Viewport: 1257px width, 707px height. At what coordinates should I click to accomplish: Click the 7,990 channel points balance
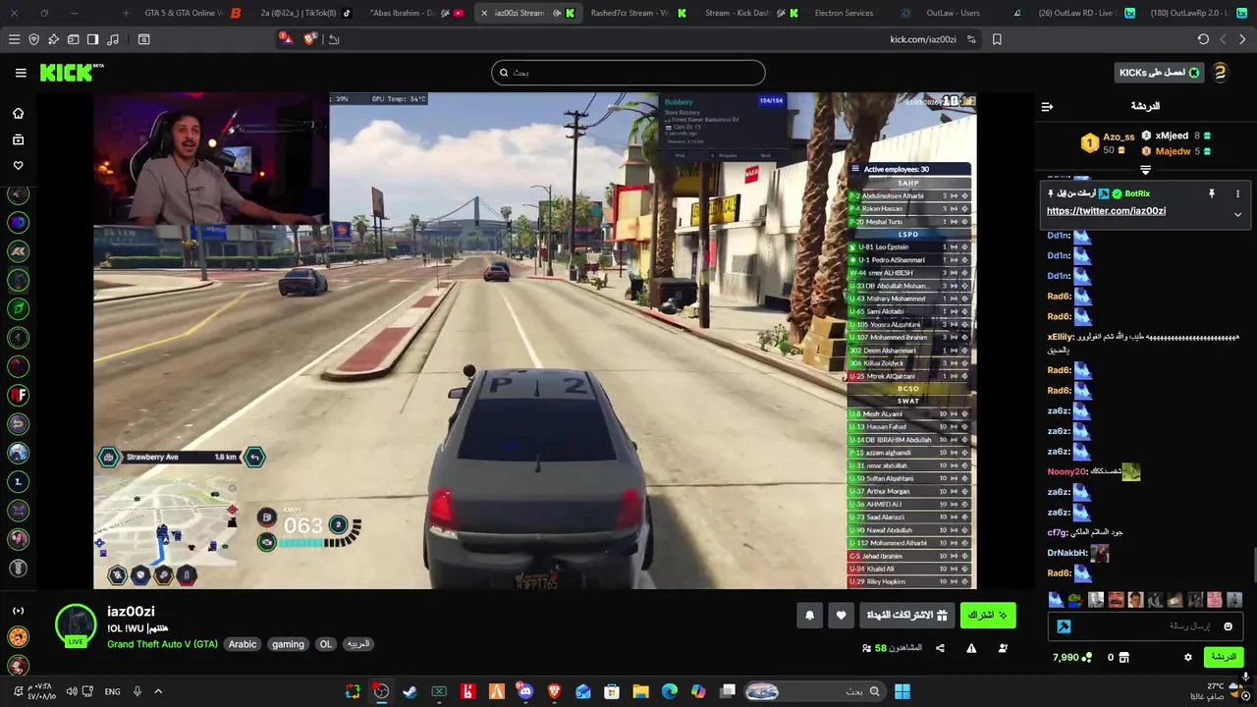click(x=1071, y=657)
